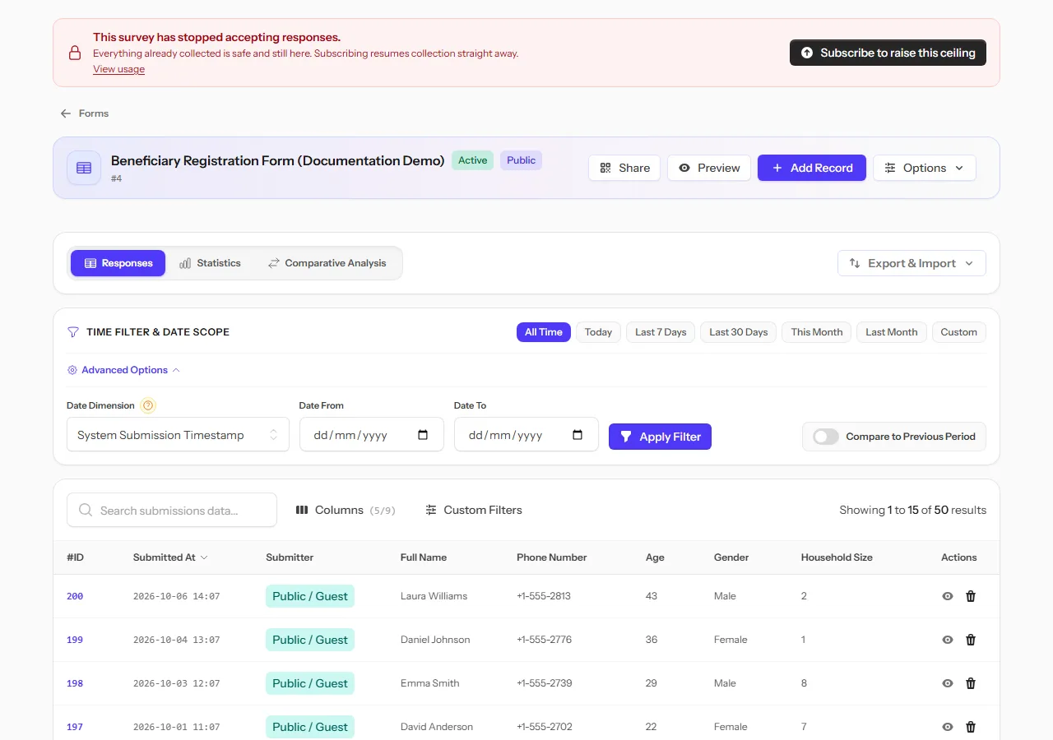
Task: Filter to Today only
Action: coord(598,332)
